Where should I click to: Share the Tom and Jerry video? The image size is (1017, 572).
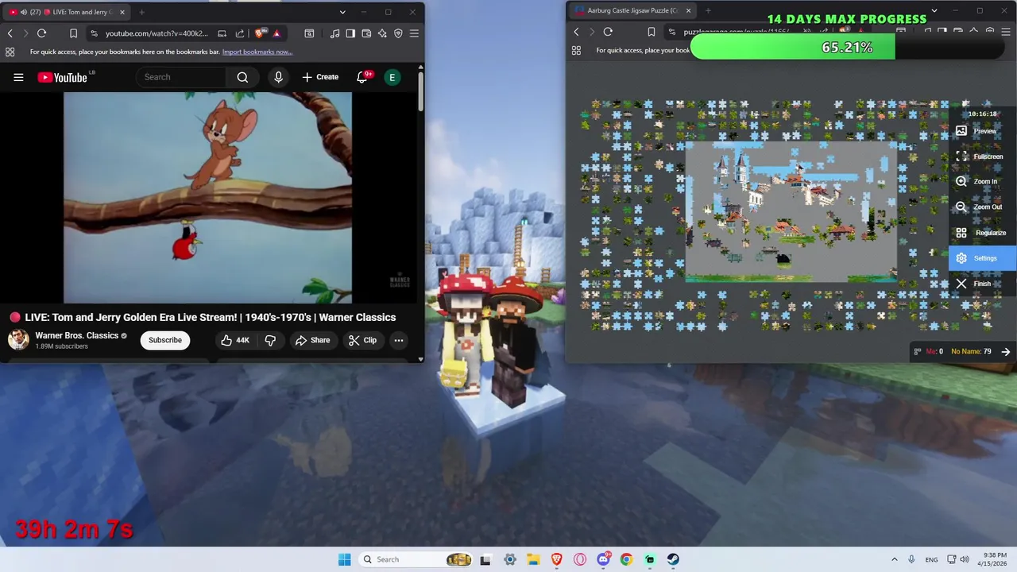(x=312, y=340)
